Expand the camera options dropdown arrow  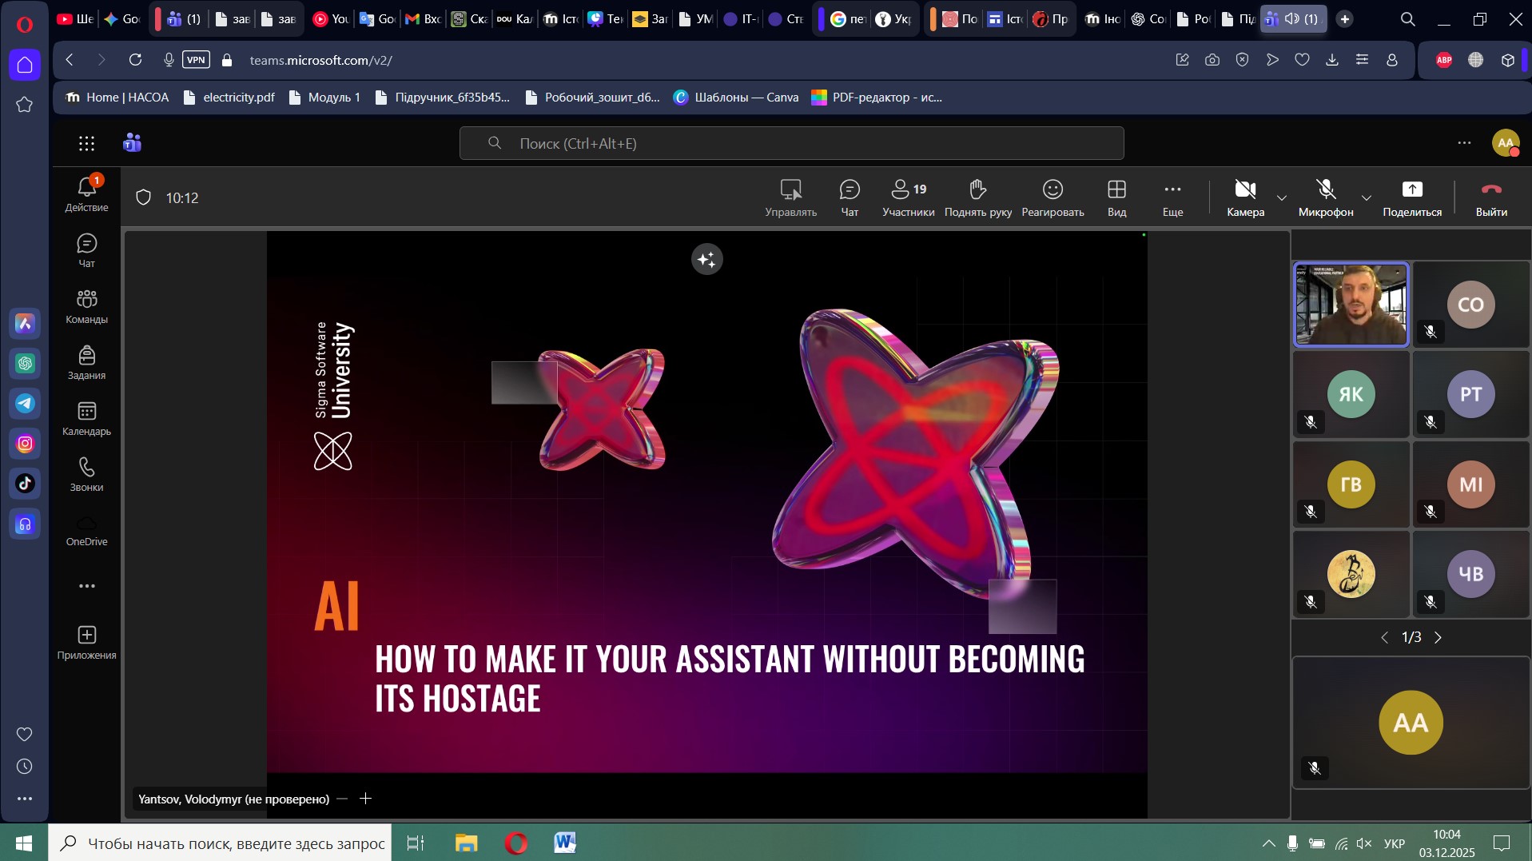click(x=1282, y=197)
